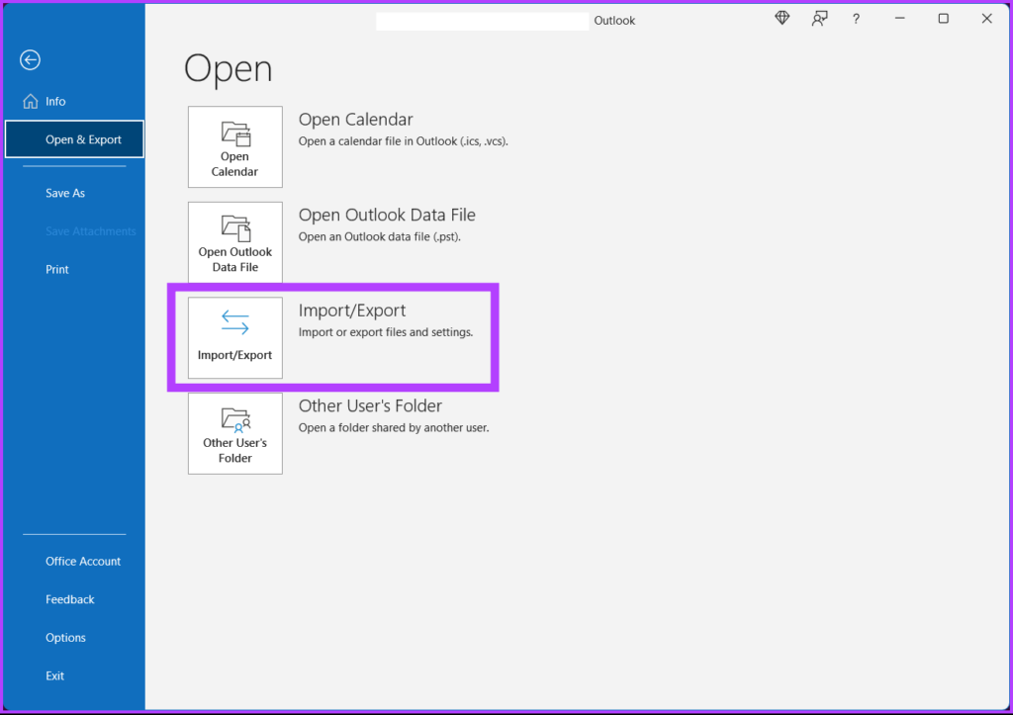Click the Import/Export tile button
Image resolution: width=1013 pixels, height=715 pixels.
click(x=235, y=338)
